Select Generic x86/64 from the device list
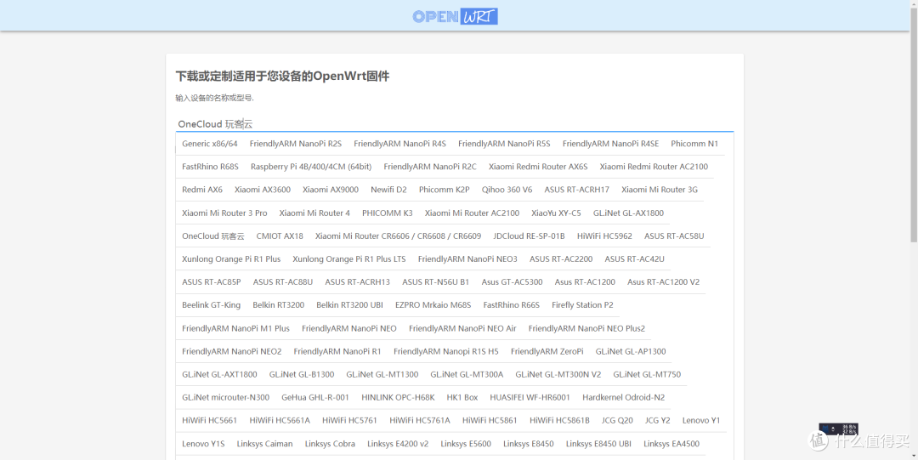The image size is (918, 460). point(210,144)
